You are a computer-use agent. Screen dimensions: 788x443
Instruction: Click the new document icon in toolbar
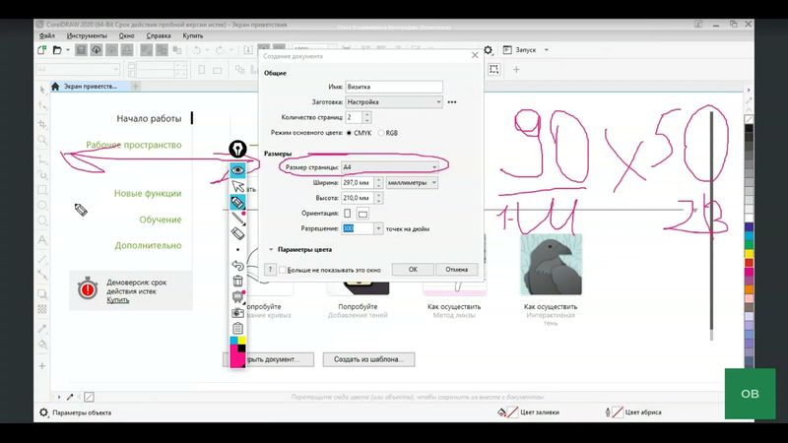pos(42,49)
